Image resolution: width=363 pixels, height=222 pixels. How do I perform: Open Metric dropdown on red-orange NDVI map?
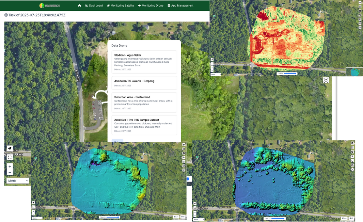(x=215, y=74)
